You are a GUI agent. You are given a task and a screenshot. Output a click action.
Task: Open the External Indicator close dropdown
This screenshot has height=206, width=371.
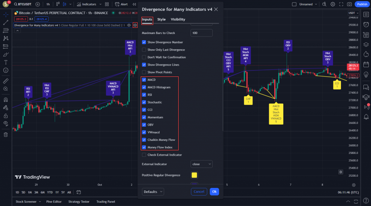click(201, 164)
